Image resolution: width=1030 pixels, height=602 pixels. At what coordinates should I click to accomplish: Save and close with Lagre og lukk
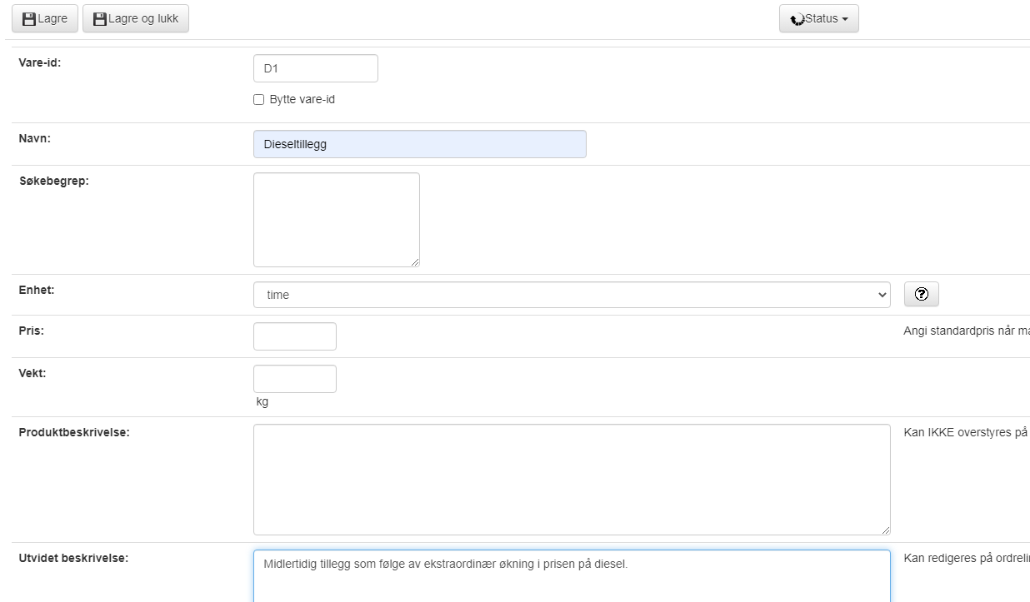click(136, 18)
